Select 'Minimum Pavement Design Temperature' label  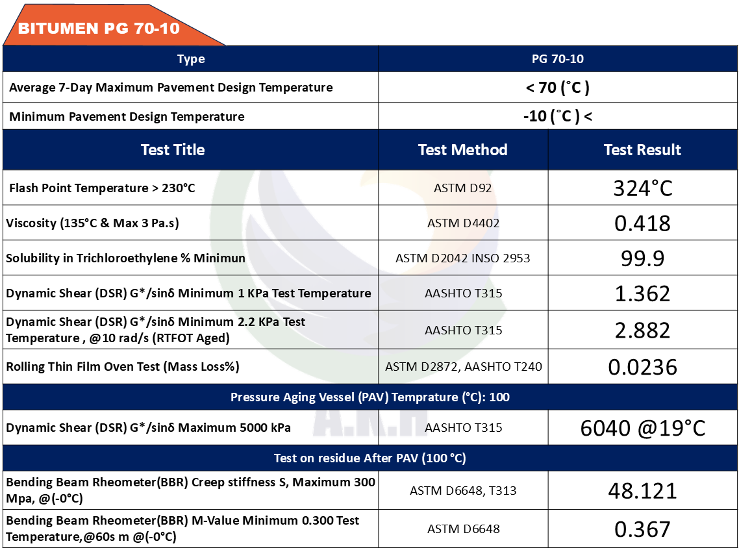(127, 117)
